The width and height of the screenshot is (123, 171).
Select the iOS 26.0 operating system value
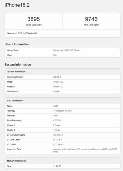click(57, 77)
